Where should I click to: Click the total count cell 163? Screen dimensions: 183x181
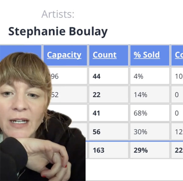[109, 150]
